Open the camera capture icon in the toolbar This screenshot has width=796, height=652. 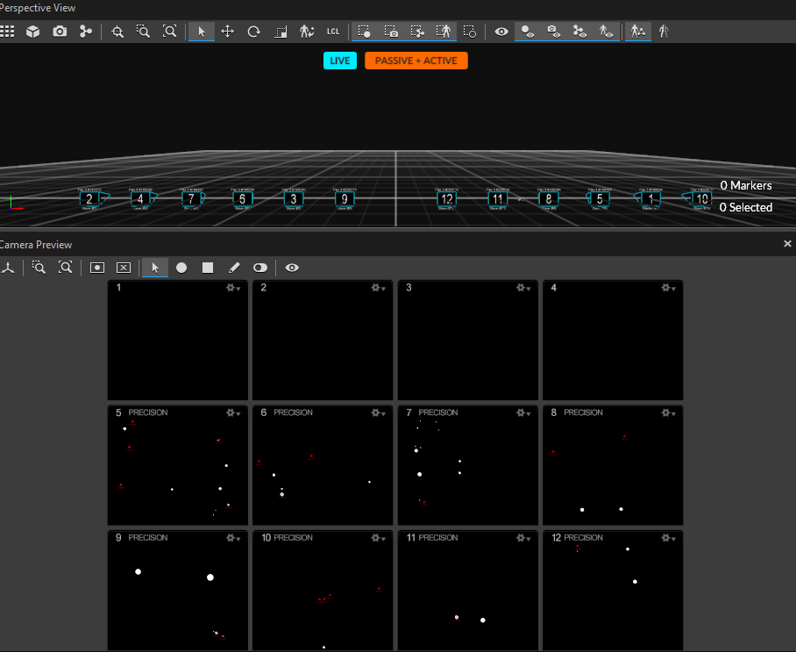[59, 32]
